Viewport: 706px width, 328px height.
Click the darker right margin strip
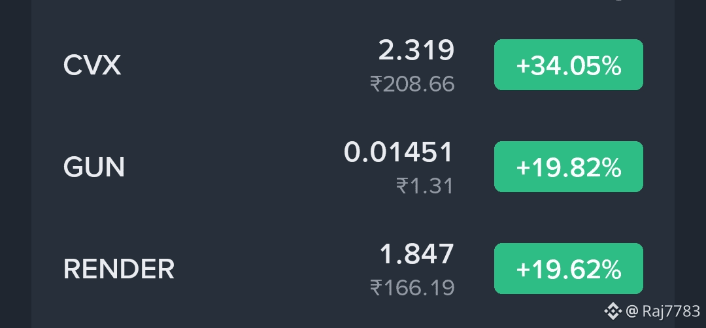(x=690, y=163)
